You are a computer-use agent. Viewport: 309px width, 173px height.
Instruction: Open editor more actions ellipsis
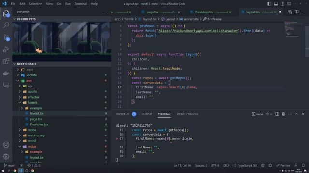pos(303,12)
